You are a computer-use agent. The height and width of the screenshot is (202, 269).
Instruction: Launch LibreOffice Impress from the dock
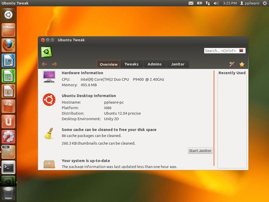click(x=8, y=91)
